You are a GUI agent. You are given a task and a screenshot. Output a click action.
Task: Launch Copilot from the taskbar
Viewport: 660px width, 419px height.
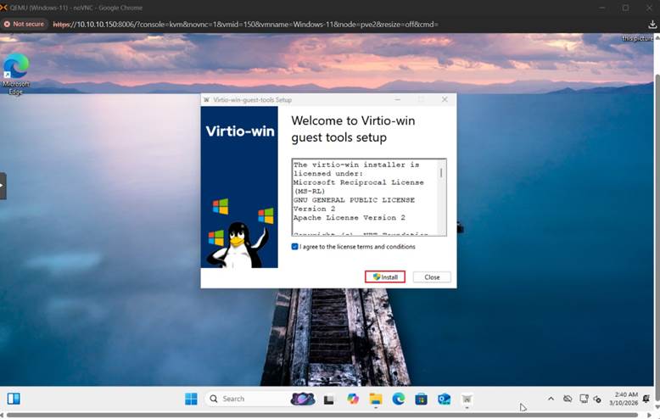click(353, 399)
